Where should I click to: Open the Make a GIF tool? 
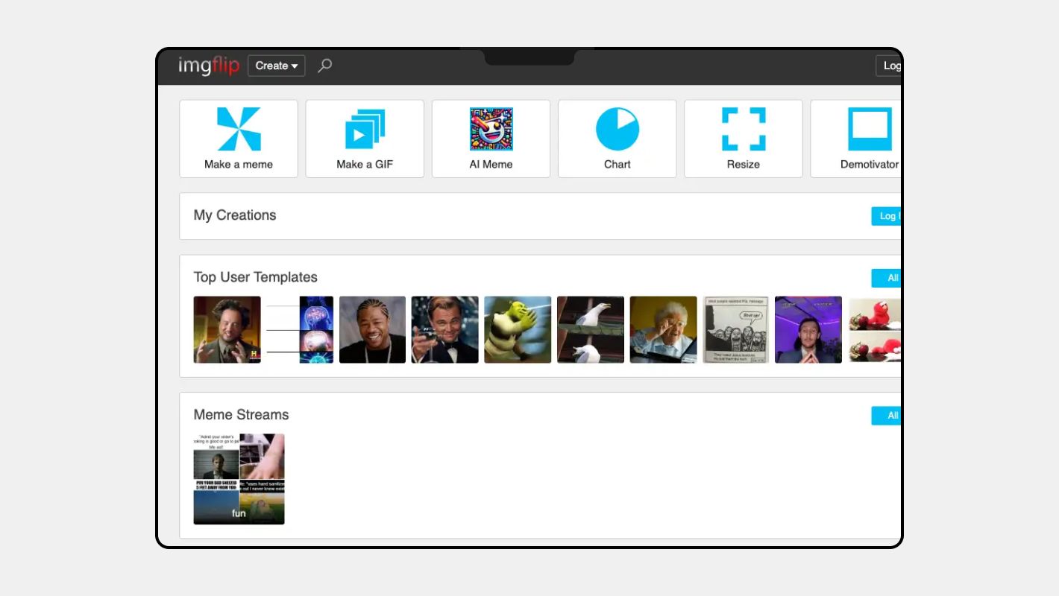coord(365,130)
